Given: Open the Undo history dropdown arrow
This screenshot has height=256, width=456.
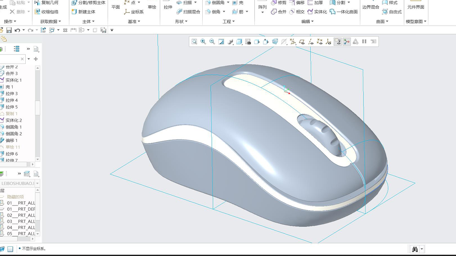Looking at the screenshot, I should coord(23,30).
